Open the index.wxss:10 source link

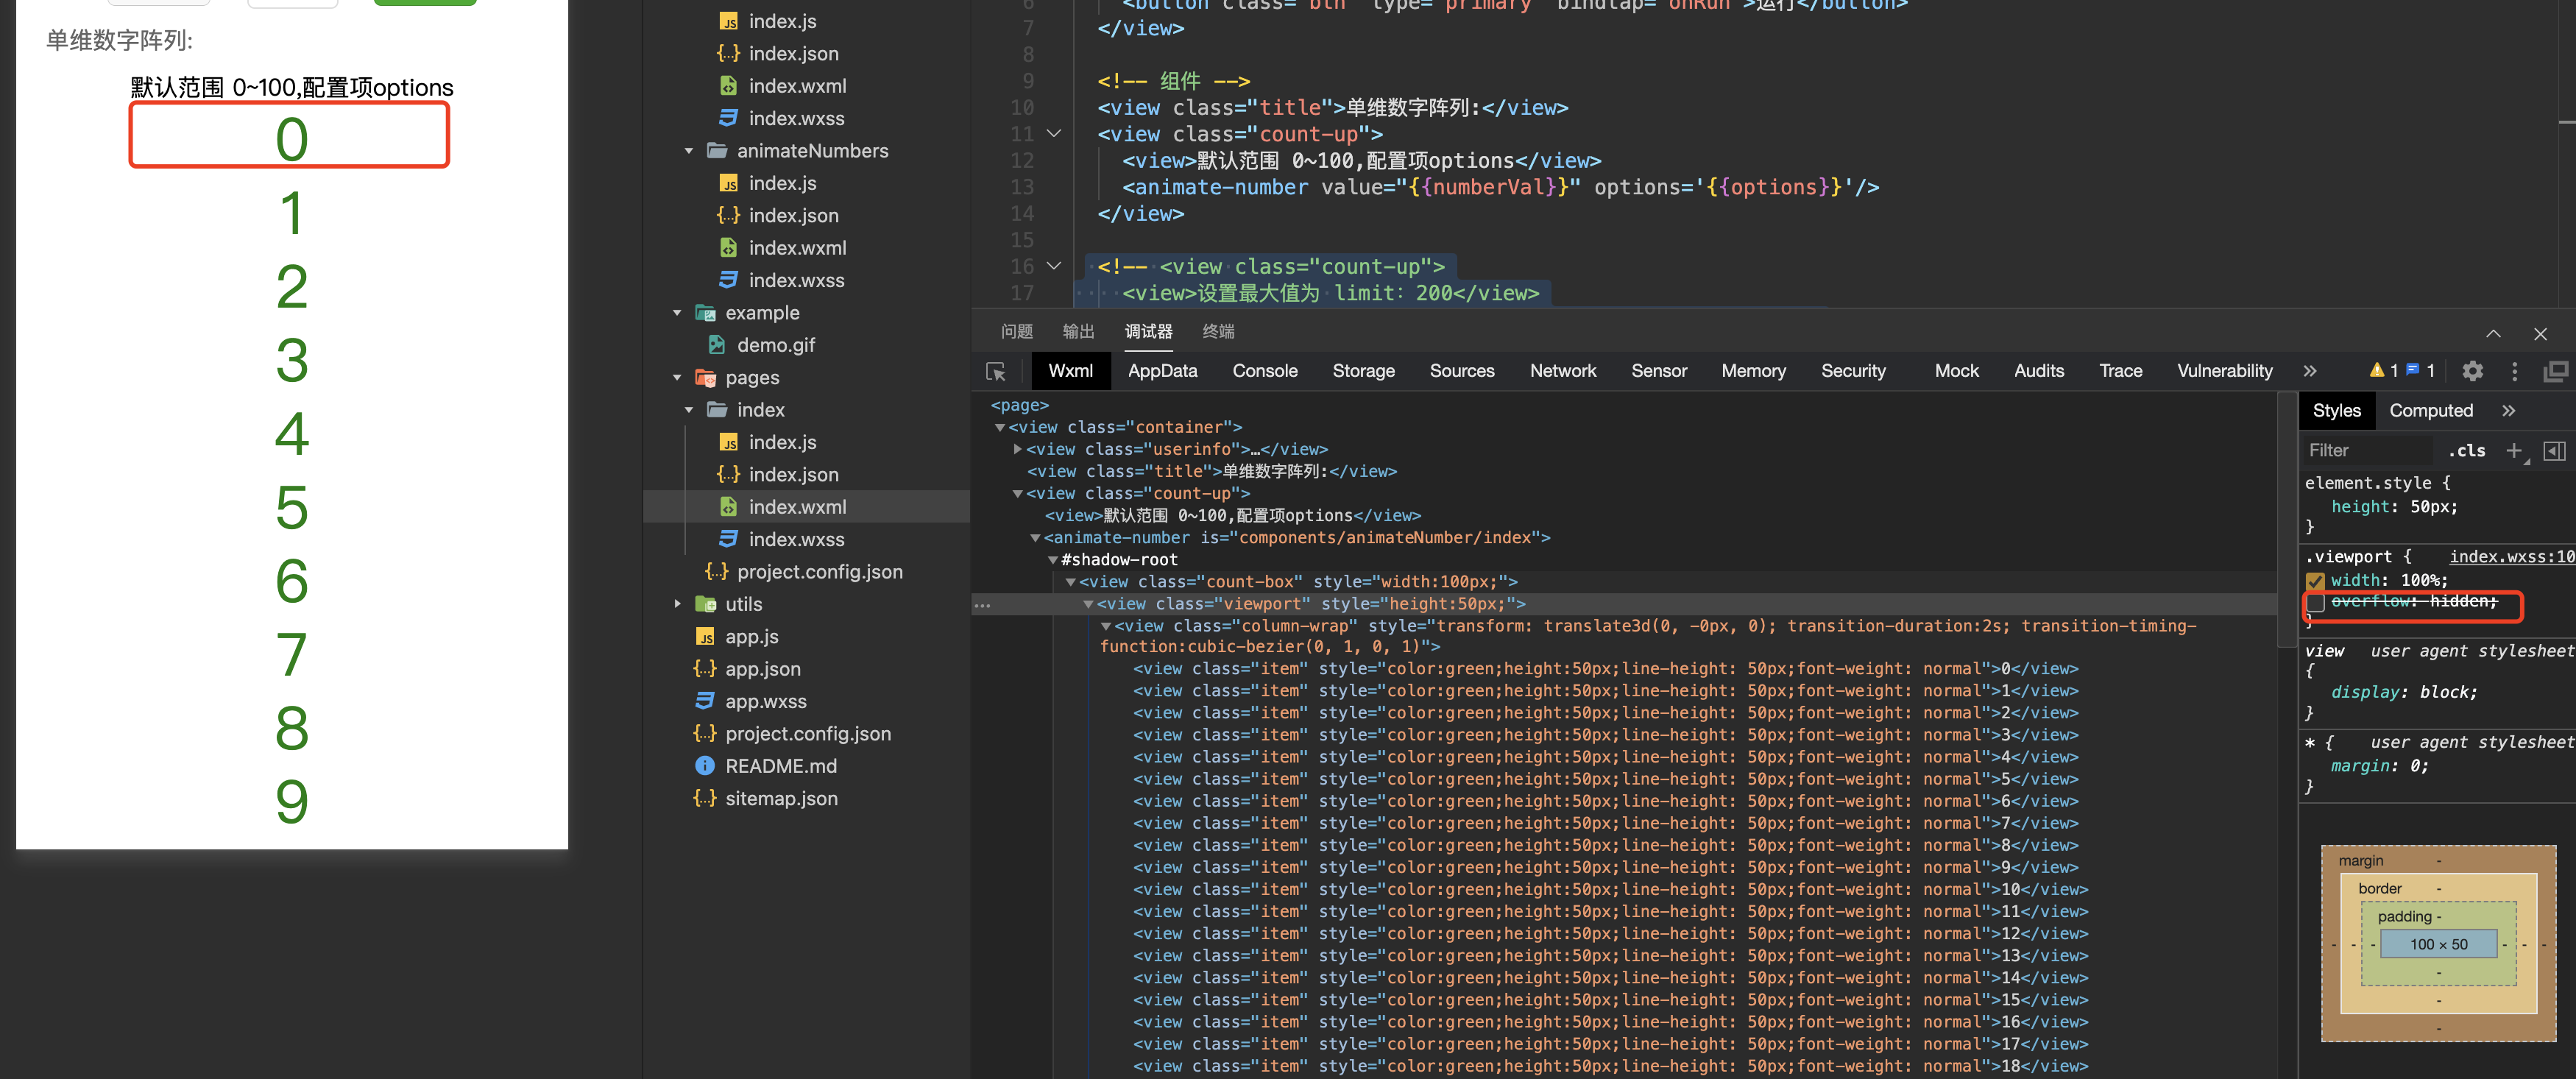pyautogui.click(x=2511, y=557)
